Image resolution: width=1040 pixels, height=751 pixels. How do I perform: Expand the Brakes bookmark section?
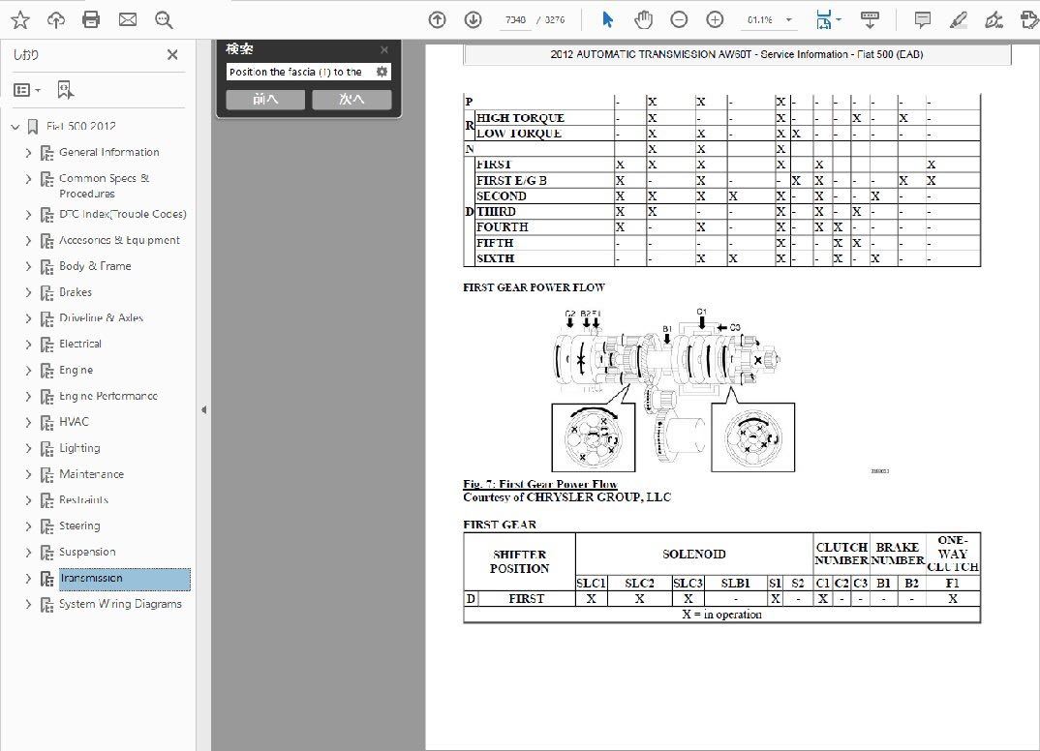coord(28,292)
